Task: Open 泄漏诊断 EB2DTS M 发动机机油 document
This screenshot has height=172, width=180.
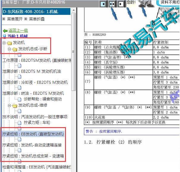Action: tap(31, 71)
